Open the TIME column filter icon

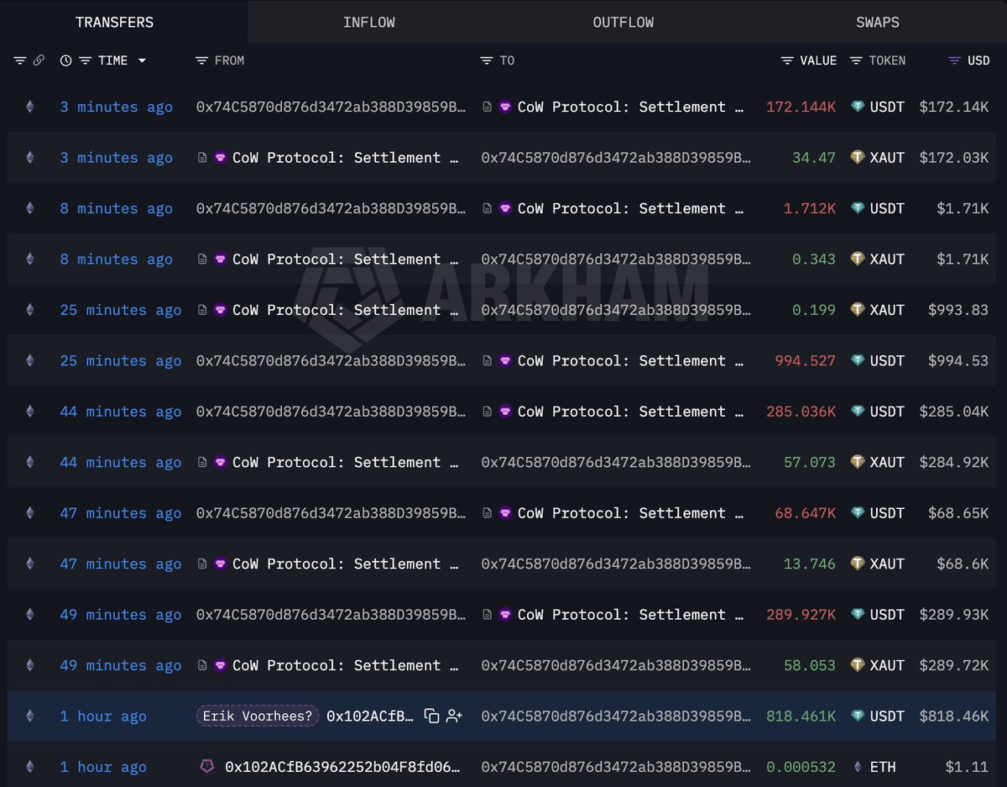coord(85,60)
